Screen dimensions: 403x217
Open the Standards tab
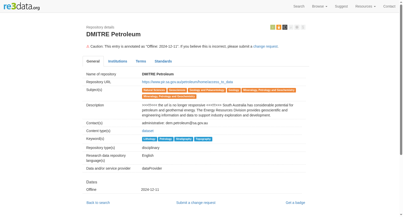pyautogui.click(x=163, y=61)
